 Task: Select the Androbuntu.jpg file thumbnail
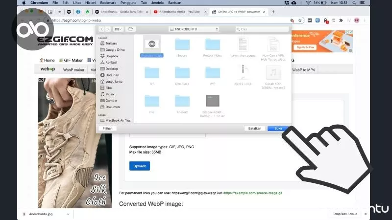(152, 44)
